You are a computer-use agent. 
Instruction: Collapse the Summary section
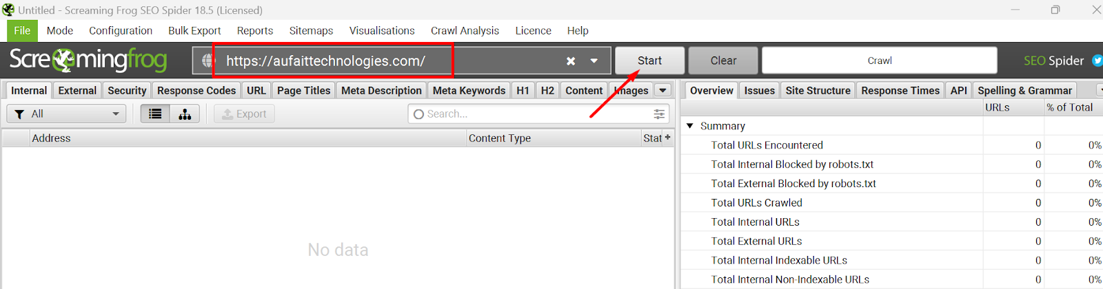[690, 126]
